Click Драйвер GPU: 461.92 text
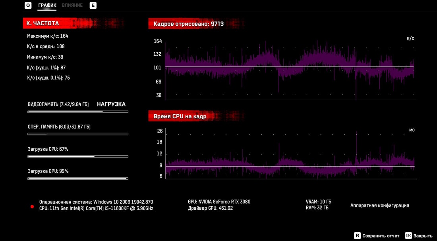Viewport: 437px width, 241px height. [211, 208]
